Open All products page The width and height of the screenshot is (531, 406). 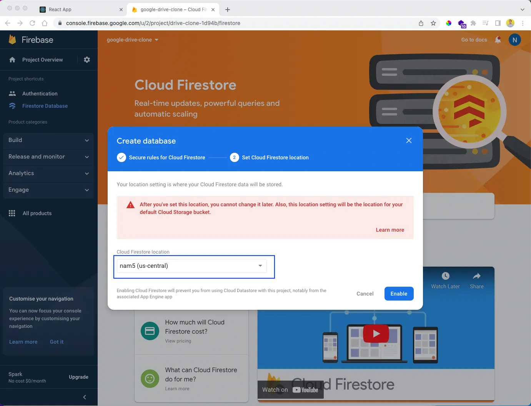(37, 213)
